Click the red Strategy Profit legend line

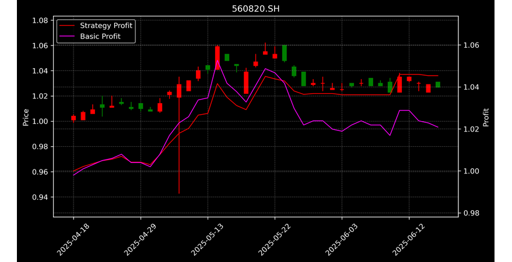[67, 26]
